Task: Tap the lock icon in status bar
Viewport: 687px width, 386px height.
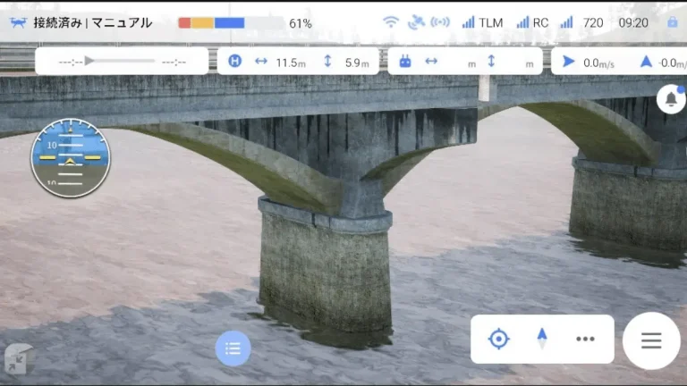Action: (x=672, y=22)
